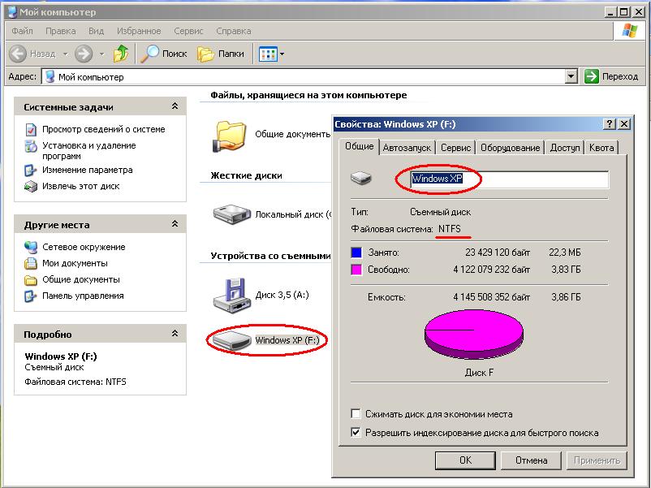Open the Избранное menu
This screenshot has height=488, width=651.
click(x=139, y=31)
